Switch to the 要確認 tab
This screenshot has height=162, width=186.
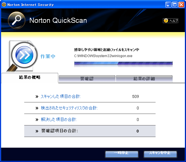click(87, 79)
